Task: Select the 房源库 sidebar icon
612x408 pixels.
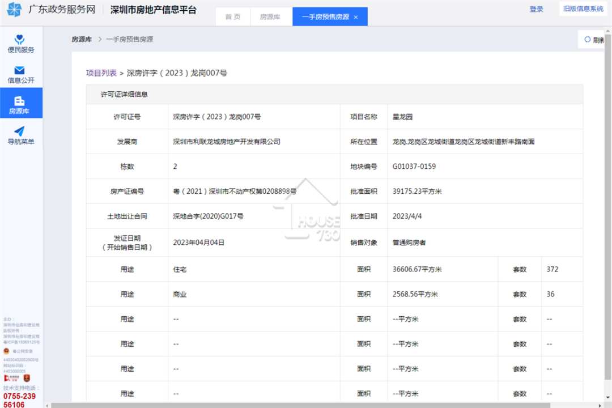Action: pyautogui.click(x=19, y=101)
